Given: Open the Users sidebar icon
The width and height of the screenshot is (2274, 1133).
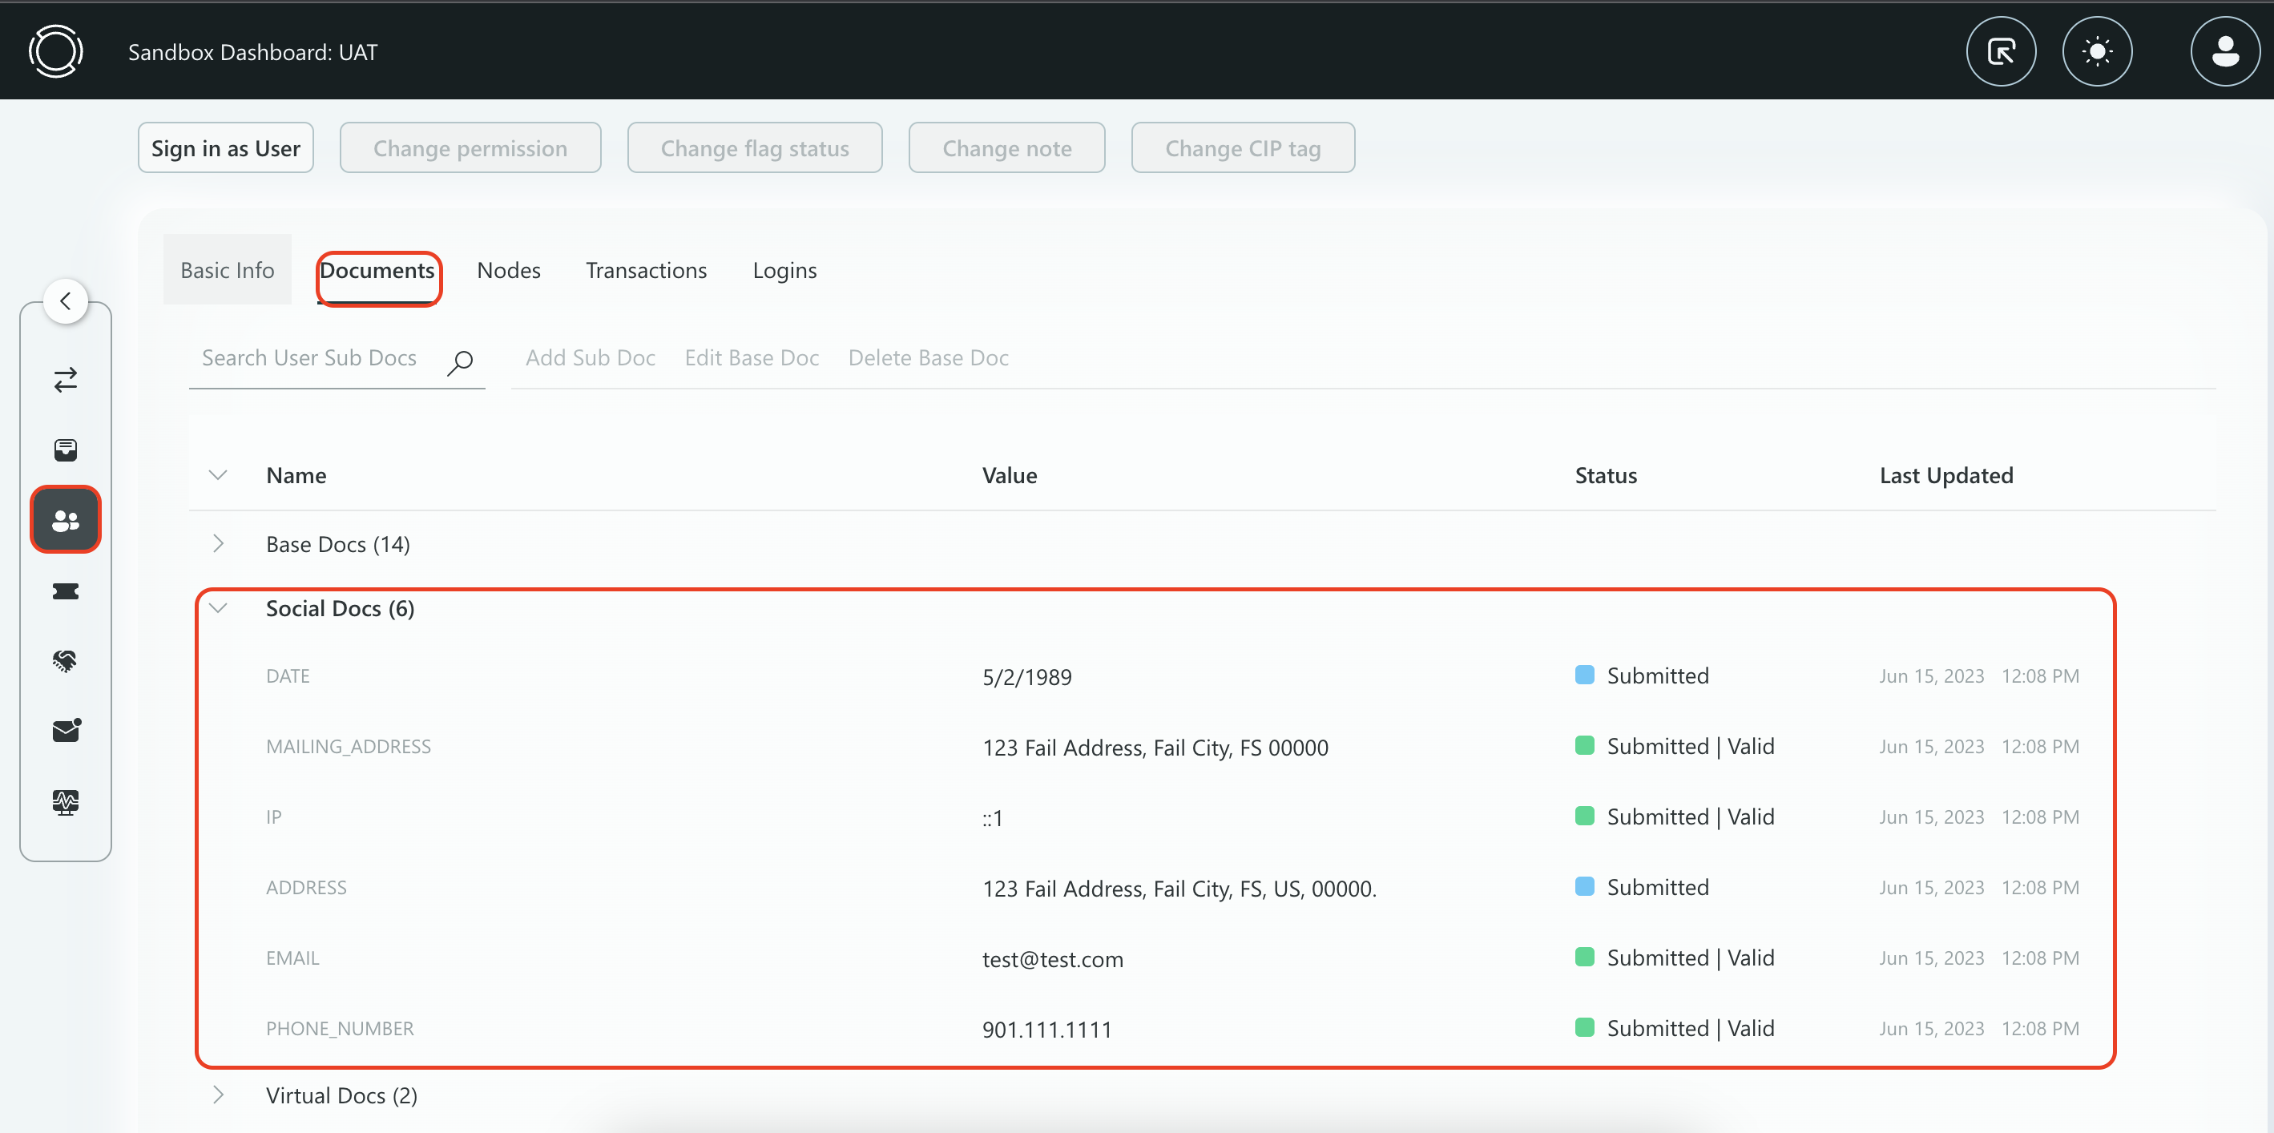Looking at the screenshot, I should point(66,520).
